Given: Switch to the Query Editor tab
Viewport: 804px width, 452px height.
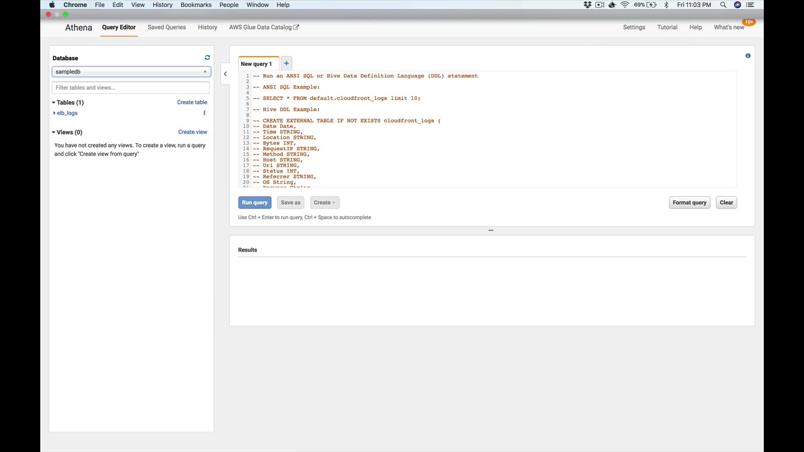Looking at the screenshot, I should pyautogui.click(x=119, y=27).
